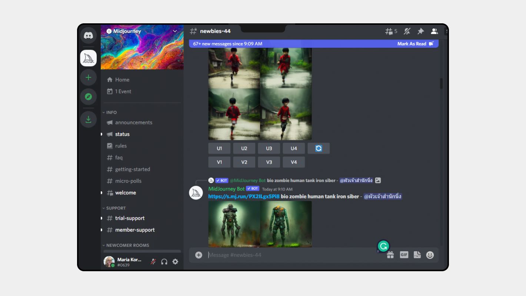Expand the Midjourney server dropdown menu
Screen dimensions: 526x296
[x=175, y=31]
